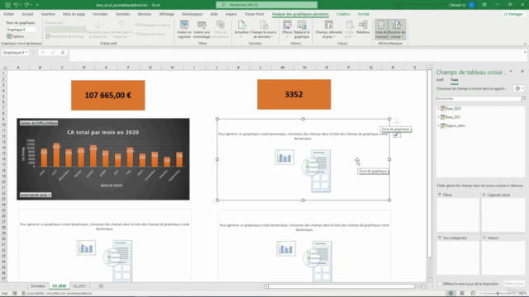The image size is (529, 297).
Task: Click Undo arrow in title bar
Action: pyautogui.click(x=16, y=5)
